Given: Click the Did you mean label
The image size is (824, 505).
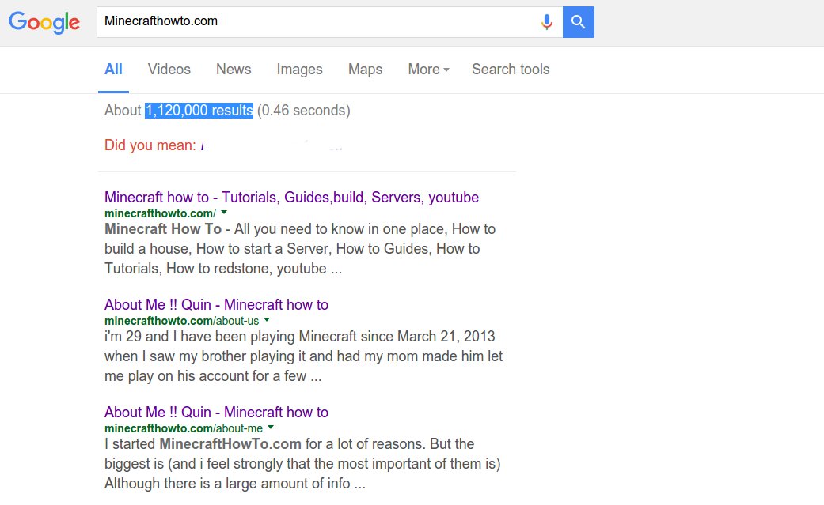Looking at the screenshot, I should 150,145.
